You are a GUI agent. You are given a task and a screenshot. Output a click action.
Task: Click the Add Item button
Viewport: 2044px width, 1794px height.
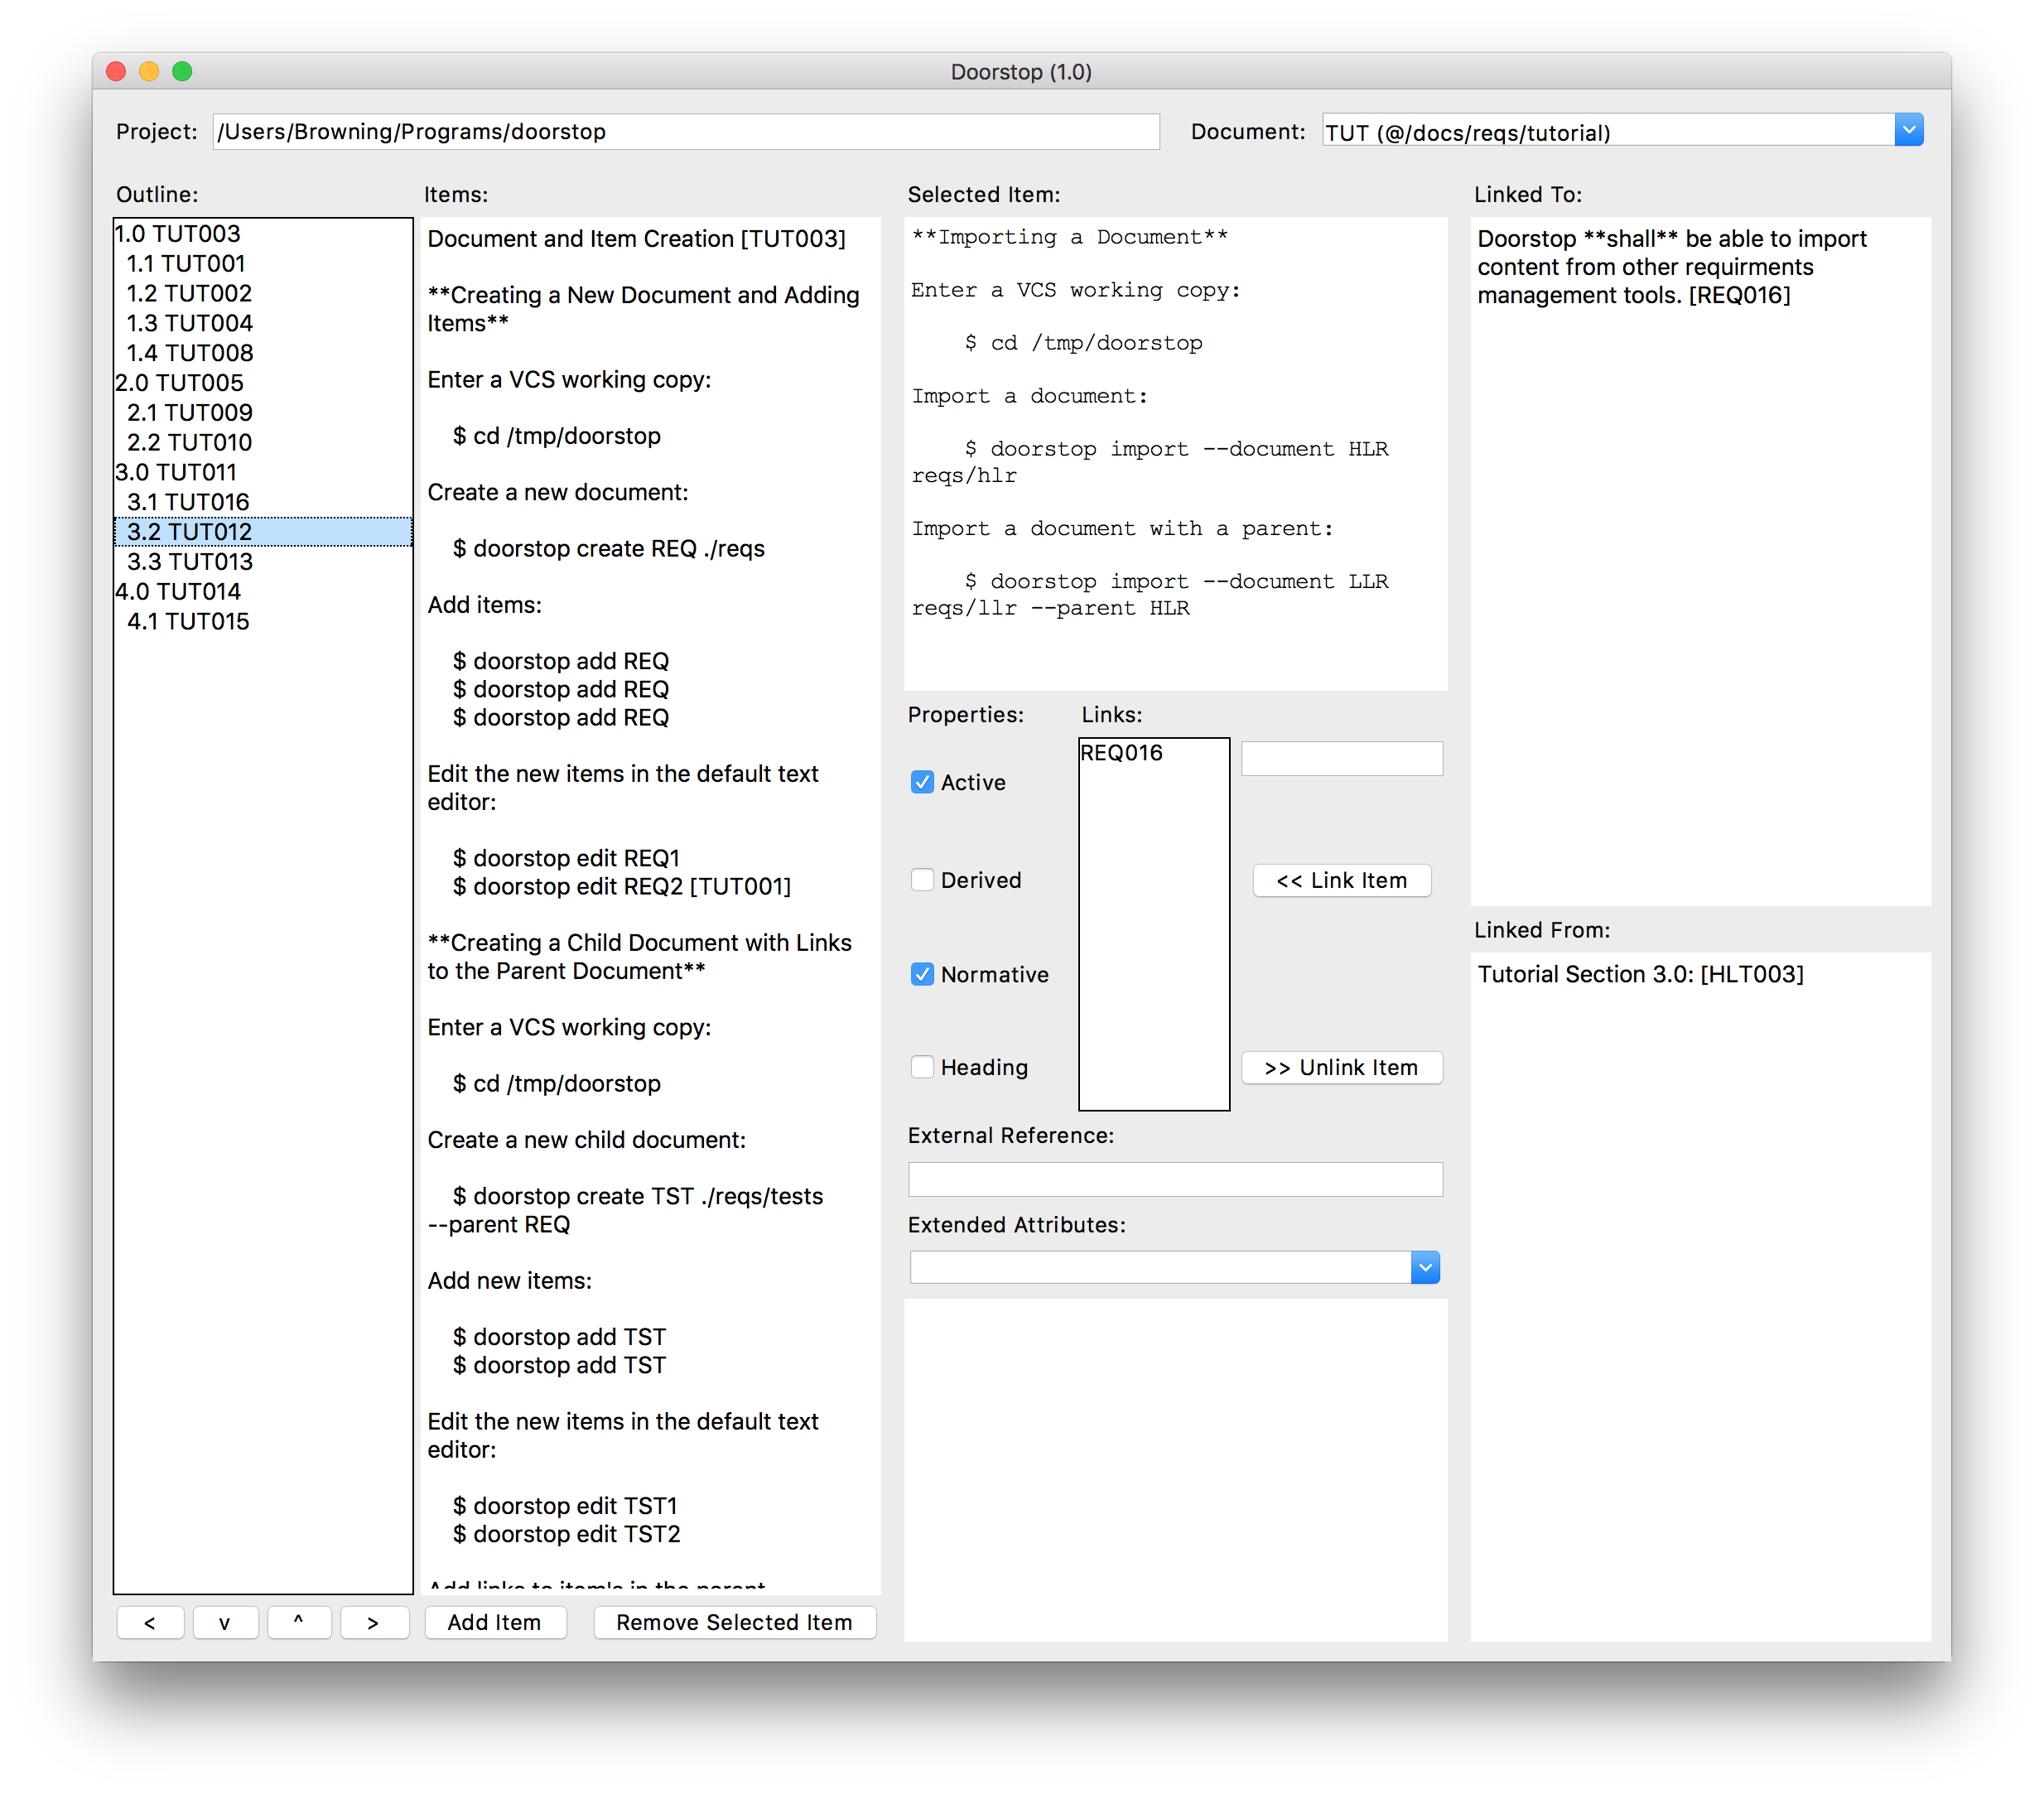coord(495,1622)
